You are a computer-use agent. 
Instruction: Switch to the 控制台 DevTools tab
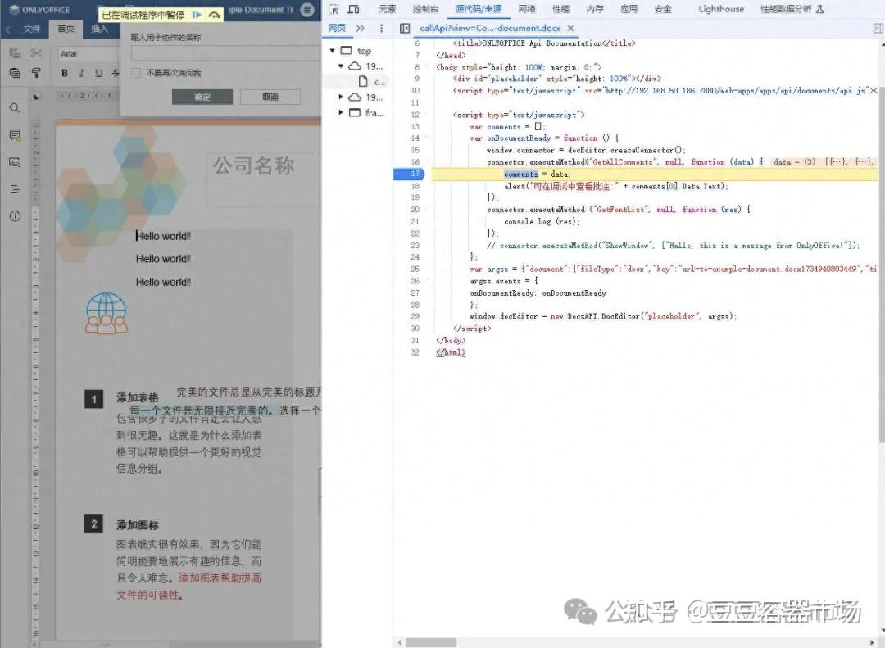[425, 9]
